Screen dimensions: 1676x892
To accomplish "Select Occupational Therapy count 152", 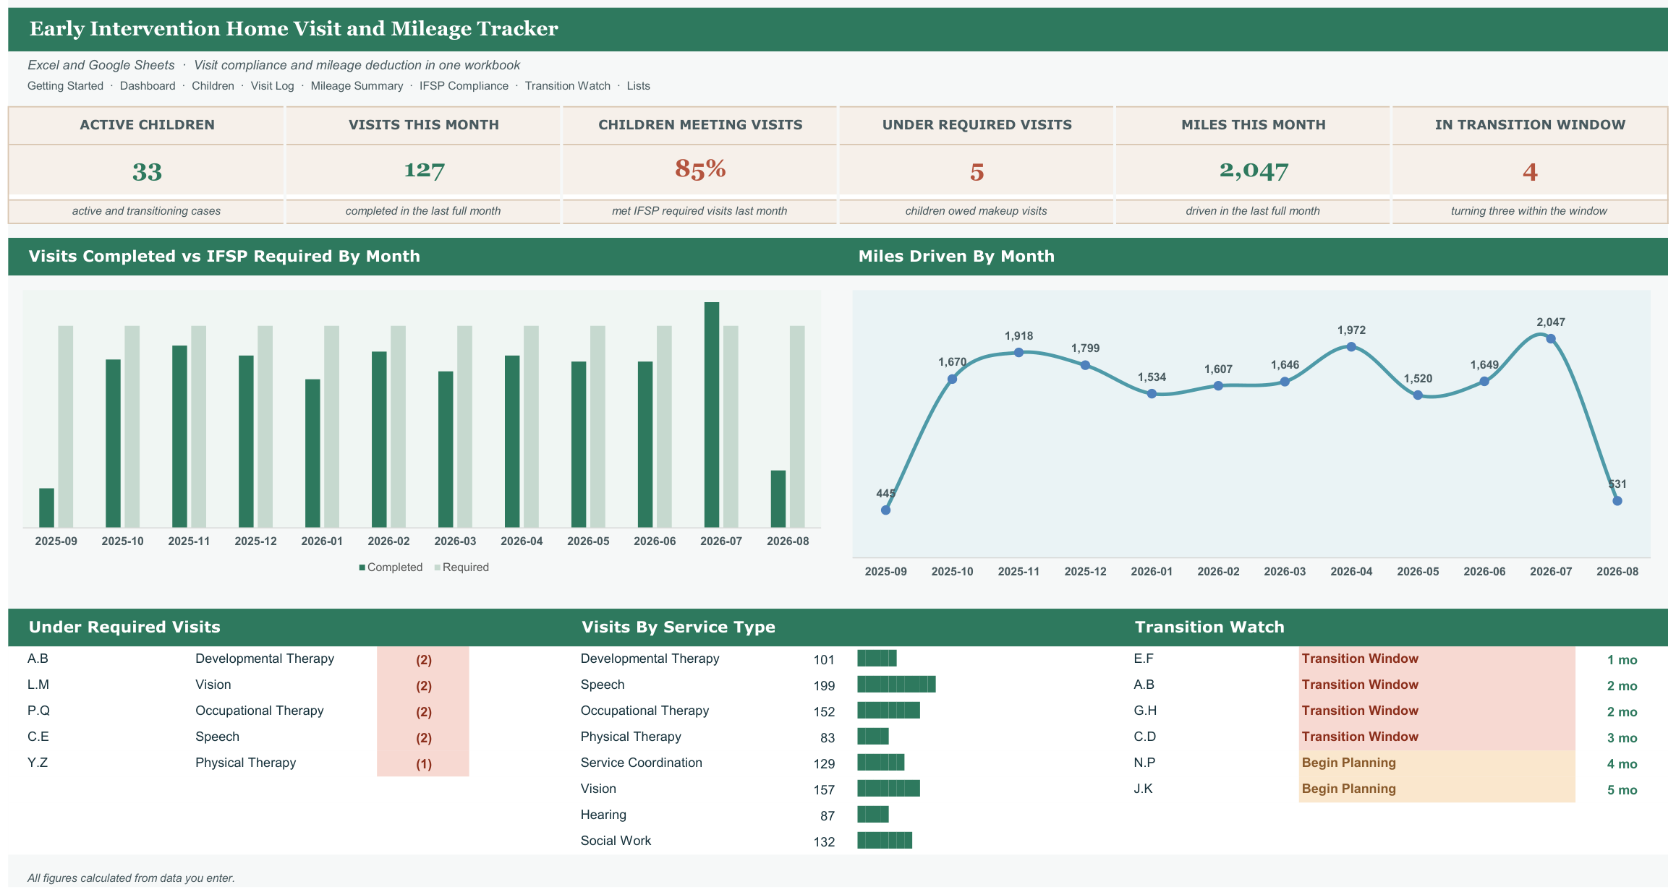I will pos(824,712).
